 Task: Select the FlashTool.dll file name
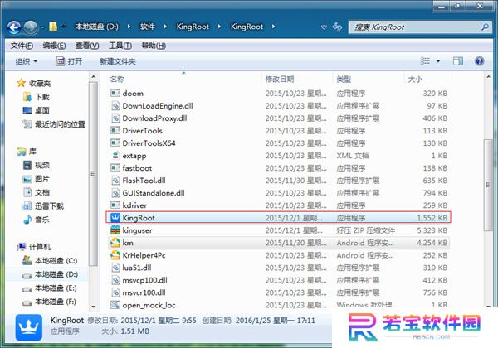pos(144,181)
